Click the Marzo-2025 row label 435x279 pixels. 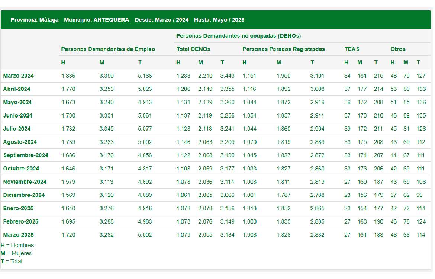[x=18, y=235]
